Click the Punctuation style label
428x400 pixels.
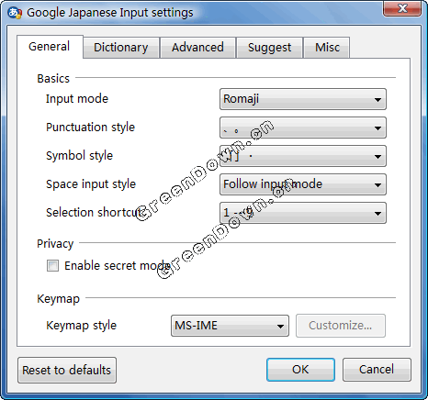pyautogui.click(x=90, y=128)
